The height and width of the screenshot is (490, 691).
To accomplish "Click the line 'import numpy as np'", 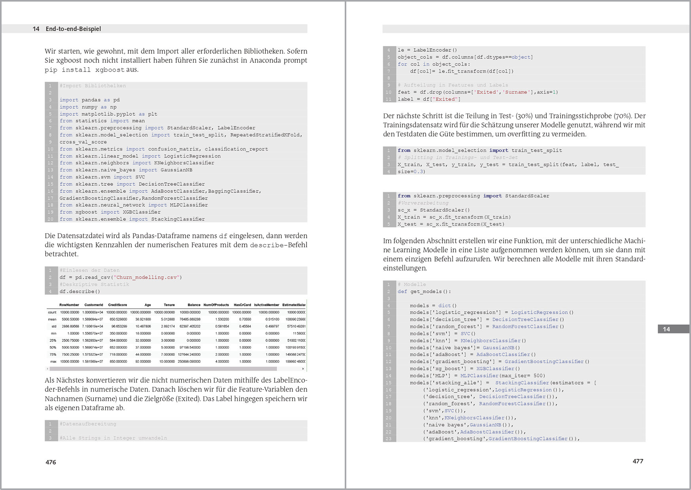I will click(x=88, y=107).
